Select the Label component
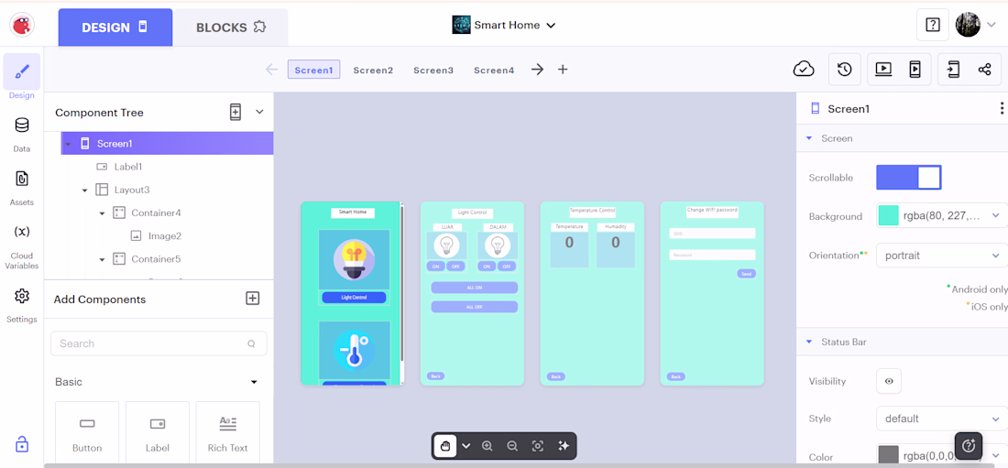1008x468 pixels. (158, 432)
